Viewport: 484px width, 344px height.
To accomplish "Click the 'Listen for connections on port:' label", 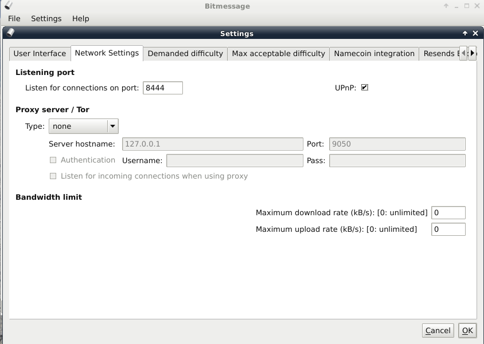I will [x=82, y=88].
